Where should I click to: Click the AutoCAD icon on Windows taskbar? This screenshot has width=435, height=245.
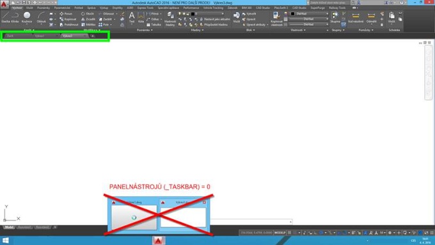(x=159, y=241)
